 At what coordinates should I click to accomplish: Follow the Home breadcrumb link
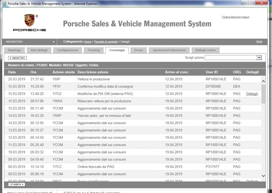(x=87, y=42)
